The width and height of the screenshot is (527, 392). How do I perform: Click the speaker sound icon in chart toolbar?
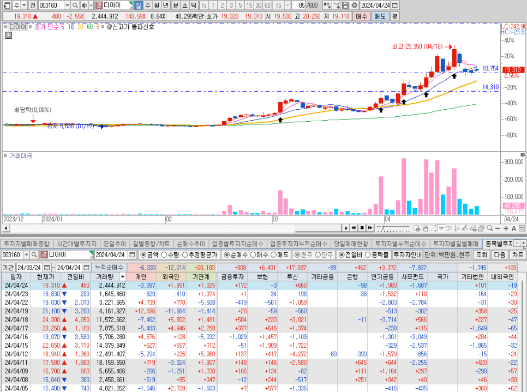84,5
